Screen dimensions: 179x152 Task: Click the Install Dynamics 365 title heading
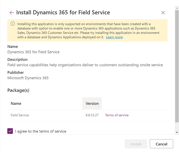click(x=63, y=12)
